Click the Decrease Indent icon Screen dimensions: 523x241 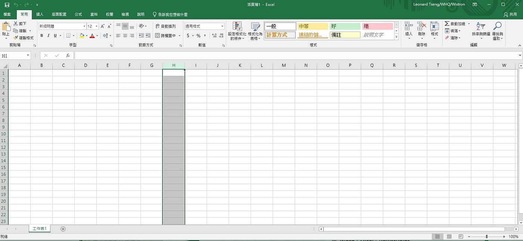click(141, 35)
